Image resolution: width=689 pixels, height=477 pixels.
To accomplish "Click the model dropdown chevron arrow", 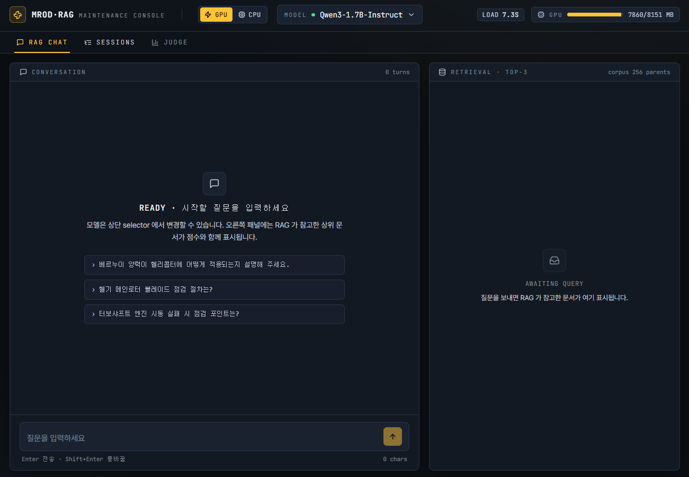I will pyautogui.click(x=411, y=15).
